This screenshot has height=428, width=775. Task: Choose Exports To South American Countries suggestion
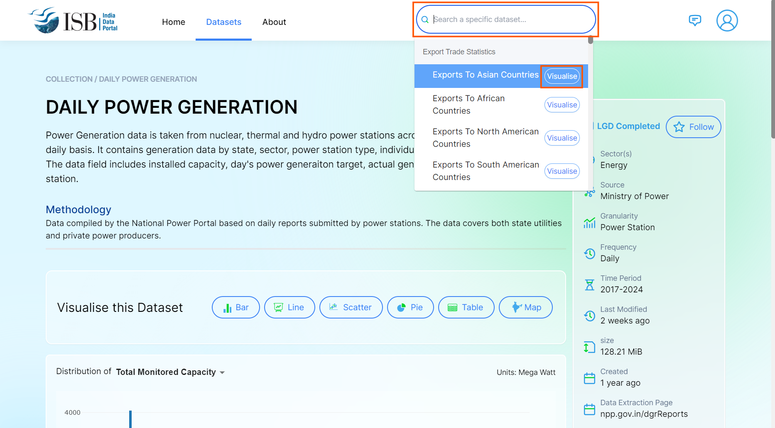coord(485,171)
